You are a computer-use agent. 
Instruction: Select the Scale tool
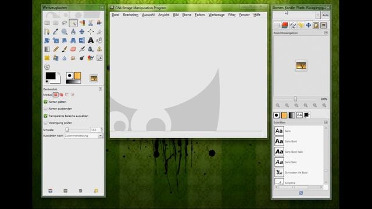[x=56, y=41]
